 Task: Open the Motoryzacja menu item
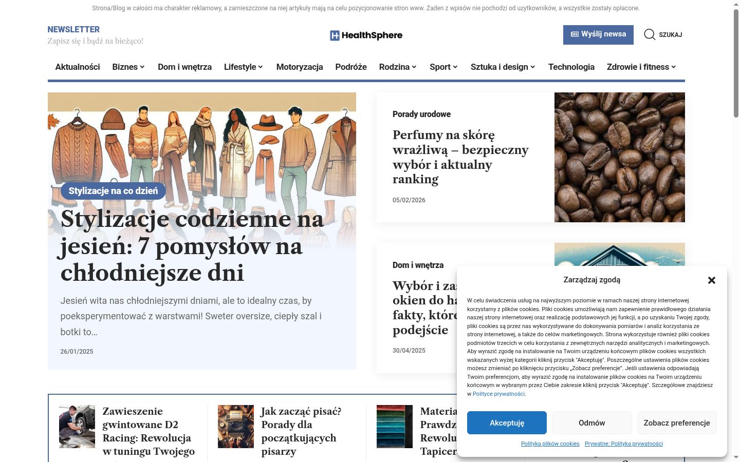300,67
